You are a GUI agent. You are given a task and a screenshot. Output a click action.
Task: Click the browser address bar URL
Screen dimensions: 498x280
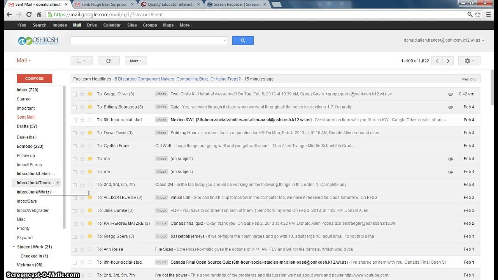[x=109, y=15]
